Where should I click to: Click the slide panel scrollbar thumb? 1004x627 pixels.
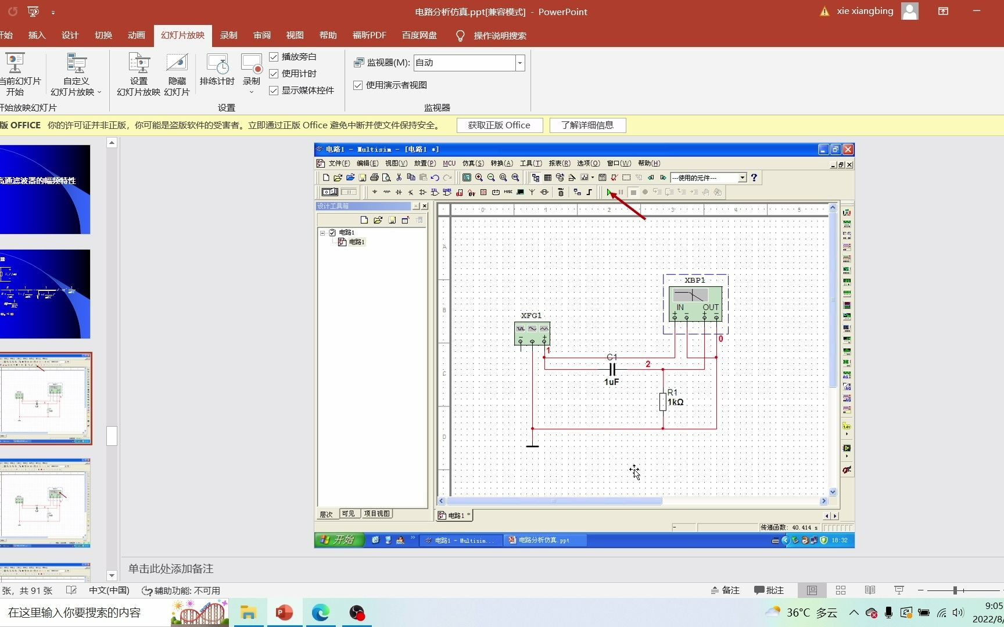pyautogui.click(x=112, y=436)
